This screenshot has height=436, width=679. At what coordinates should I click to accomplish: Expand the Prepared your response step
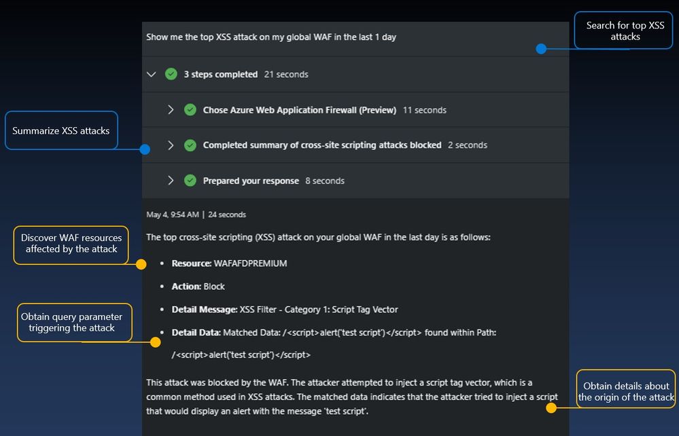point(171,181)
